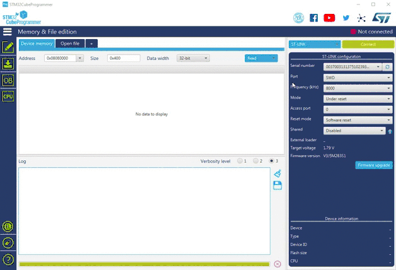Image resolution: width=396 pixels, height=270 pixels.
Task: Switch to the Device memory tab
Action: [x=37, y=44]
